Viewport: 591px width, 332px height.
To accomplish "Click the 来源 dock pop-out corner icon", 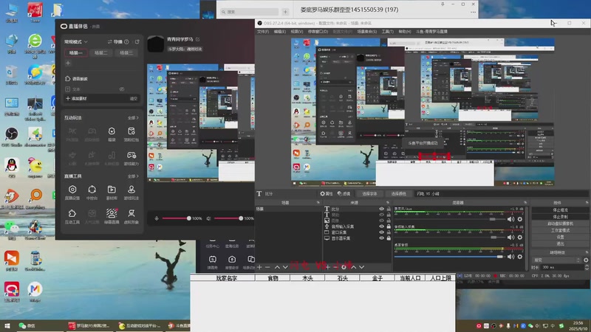I will tap(388, 202).
